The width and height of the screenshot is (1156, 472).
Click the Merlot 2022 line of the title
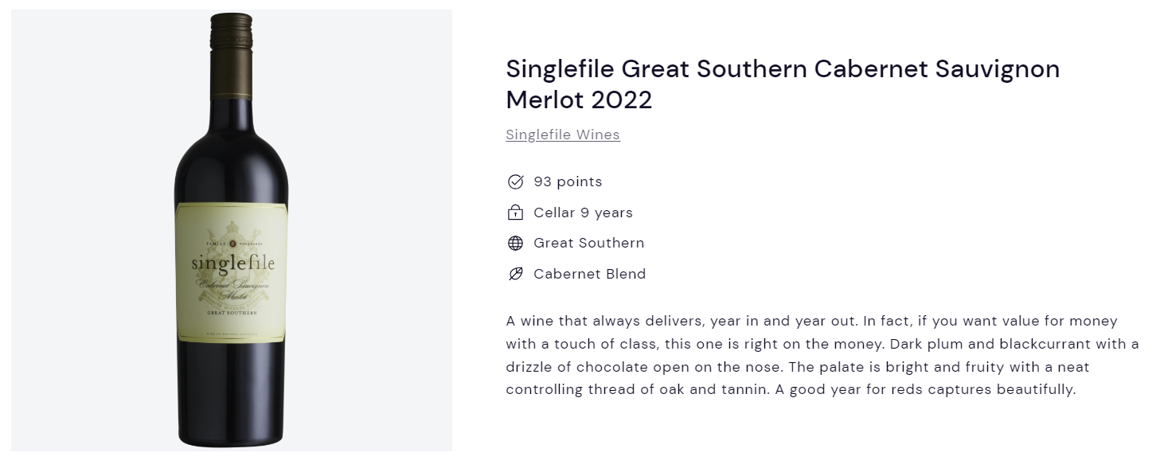(579, 100)
